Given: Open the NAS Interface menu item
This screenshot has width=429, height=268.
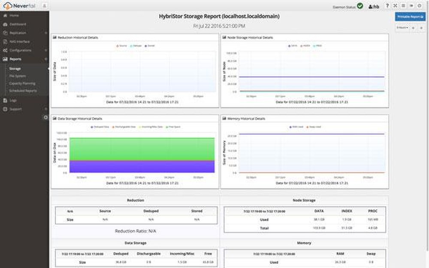Looking at the screenshot, I should (20, 42).
